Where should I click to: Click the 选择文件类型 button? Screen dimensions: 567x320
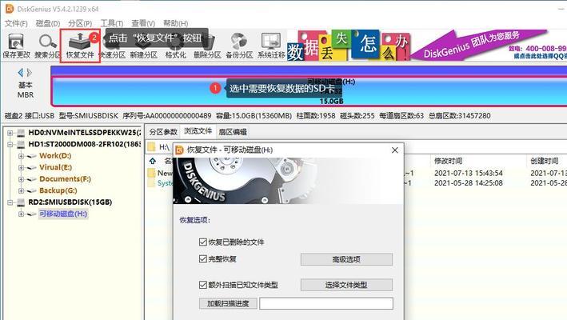[346, 285]
